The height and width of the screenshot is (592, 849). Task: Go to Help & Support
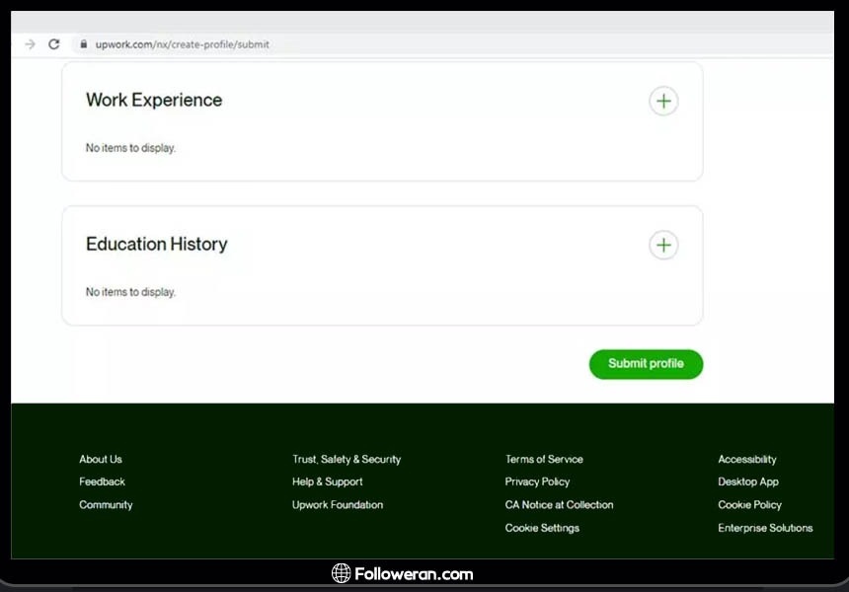pyautogui.click(x=327, y=481)
